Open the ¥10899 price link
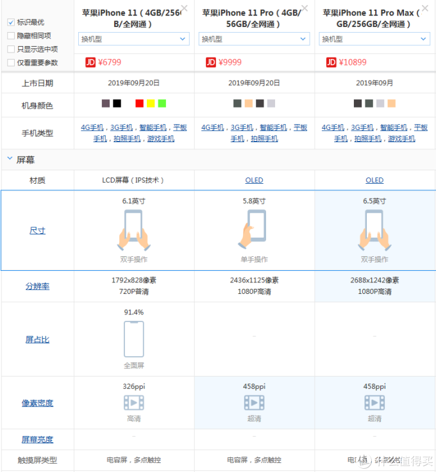Viewport: 436px width, 472px height. 353,62
